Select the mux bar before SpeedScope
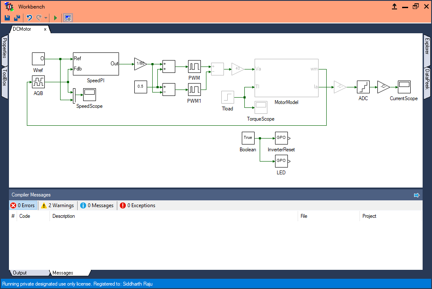The width and height of the screenshot is (432, 289). pos(74,96)
